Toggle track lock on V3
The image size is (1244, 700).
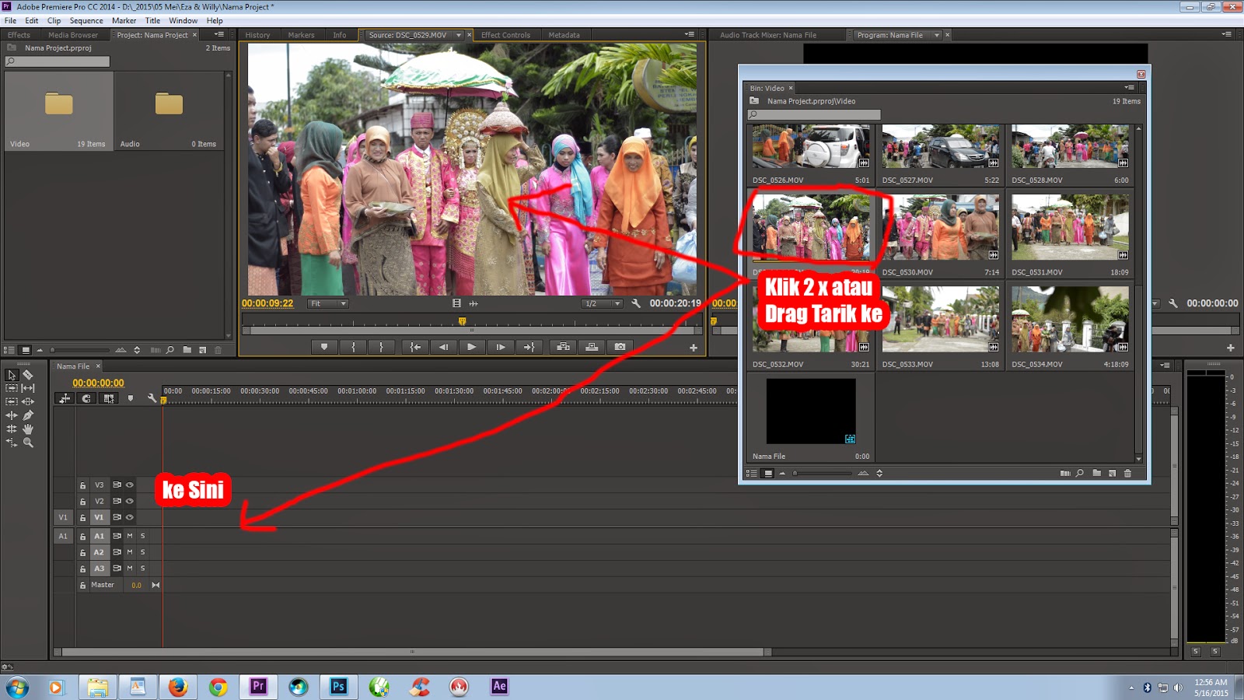[x=82, y=485]
